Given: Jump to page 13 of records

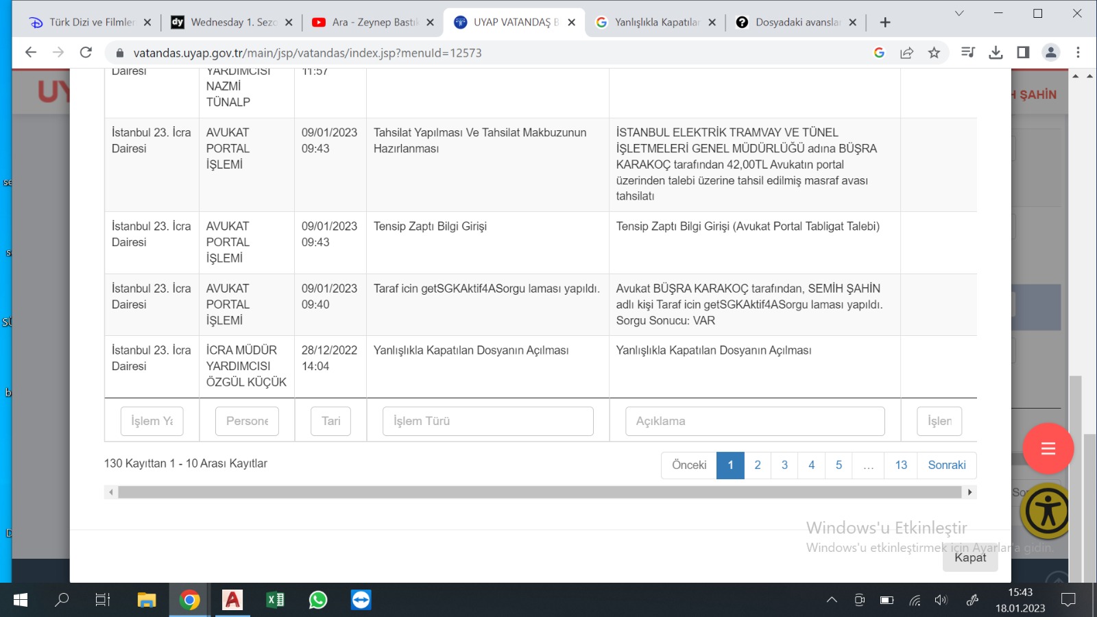Looking at the screenshot, I should tap(901, 465).
